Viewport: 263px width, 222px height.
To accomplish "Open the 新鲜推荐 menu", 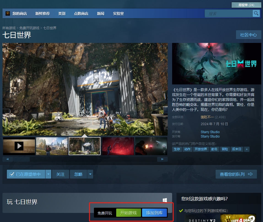I will coord(42,13).
